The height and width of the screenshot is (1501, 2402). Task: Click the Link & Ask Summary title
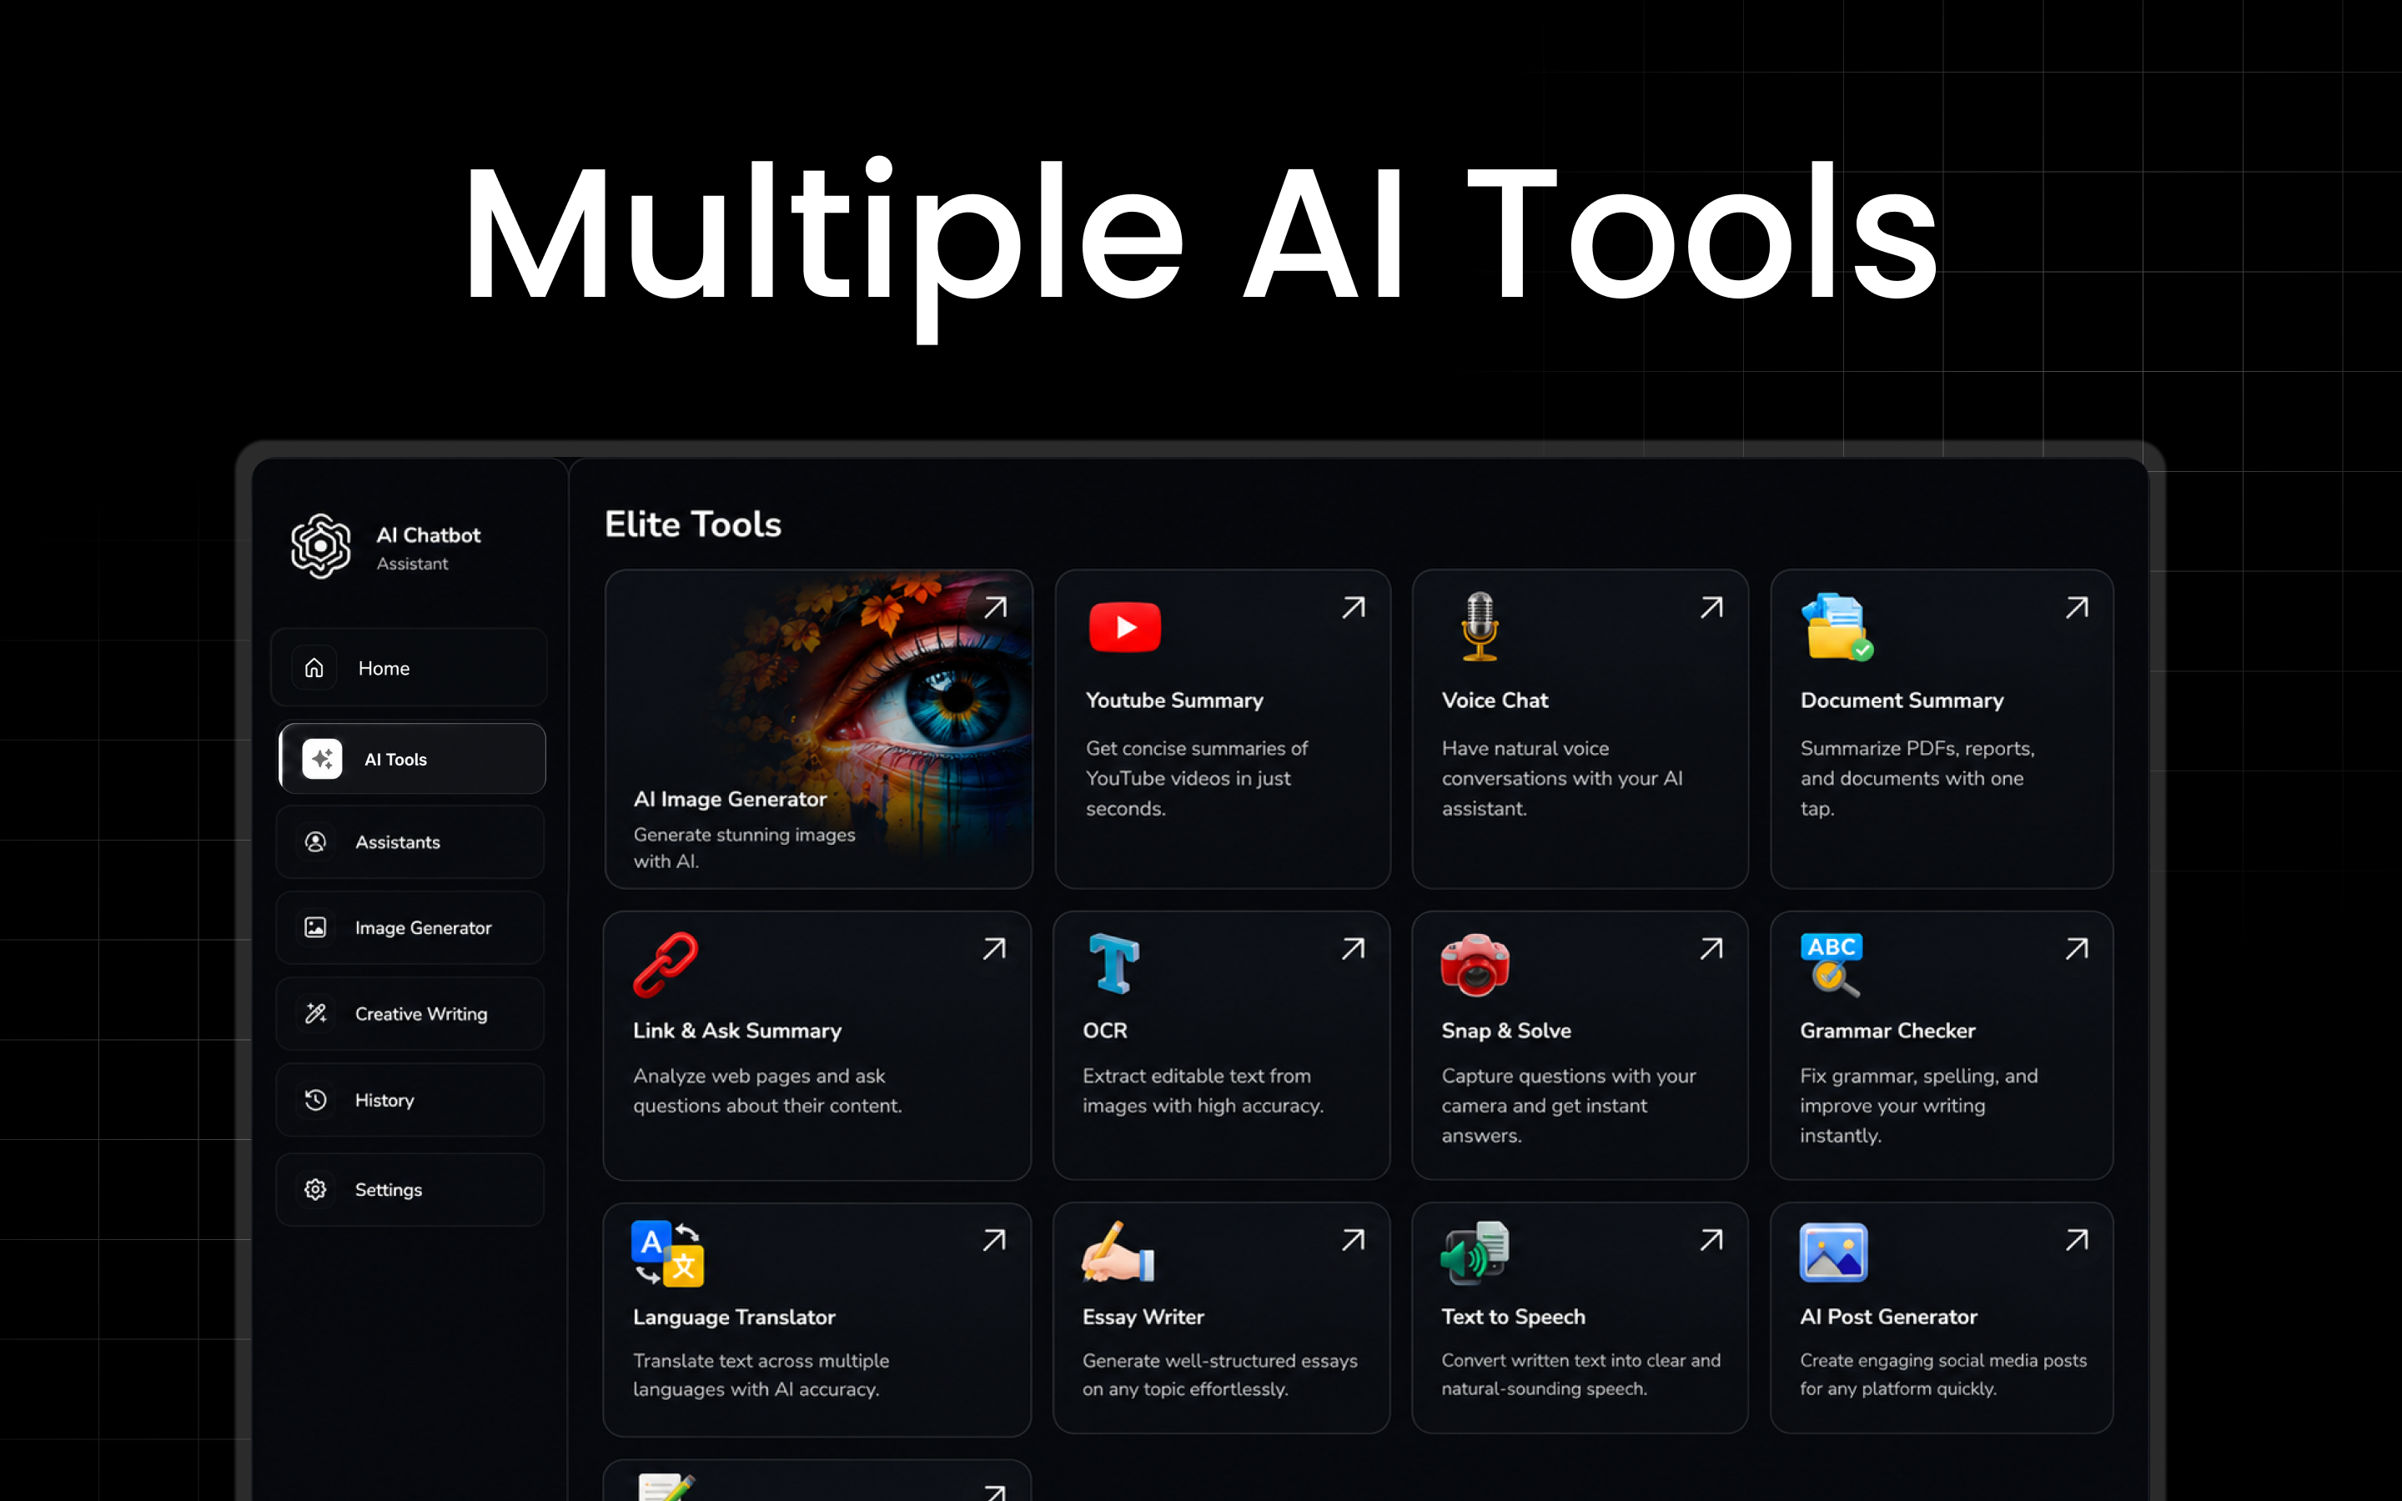point(737,1031)
